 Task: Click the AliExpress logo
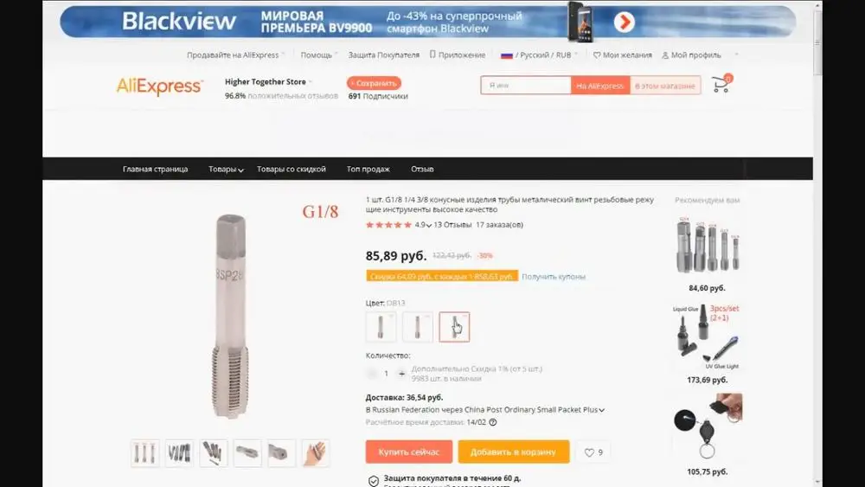tap(159, 86)
